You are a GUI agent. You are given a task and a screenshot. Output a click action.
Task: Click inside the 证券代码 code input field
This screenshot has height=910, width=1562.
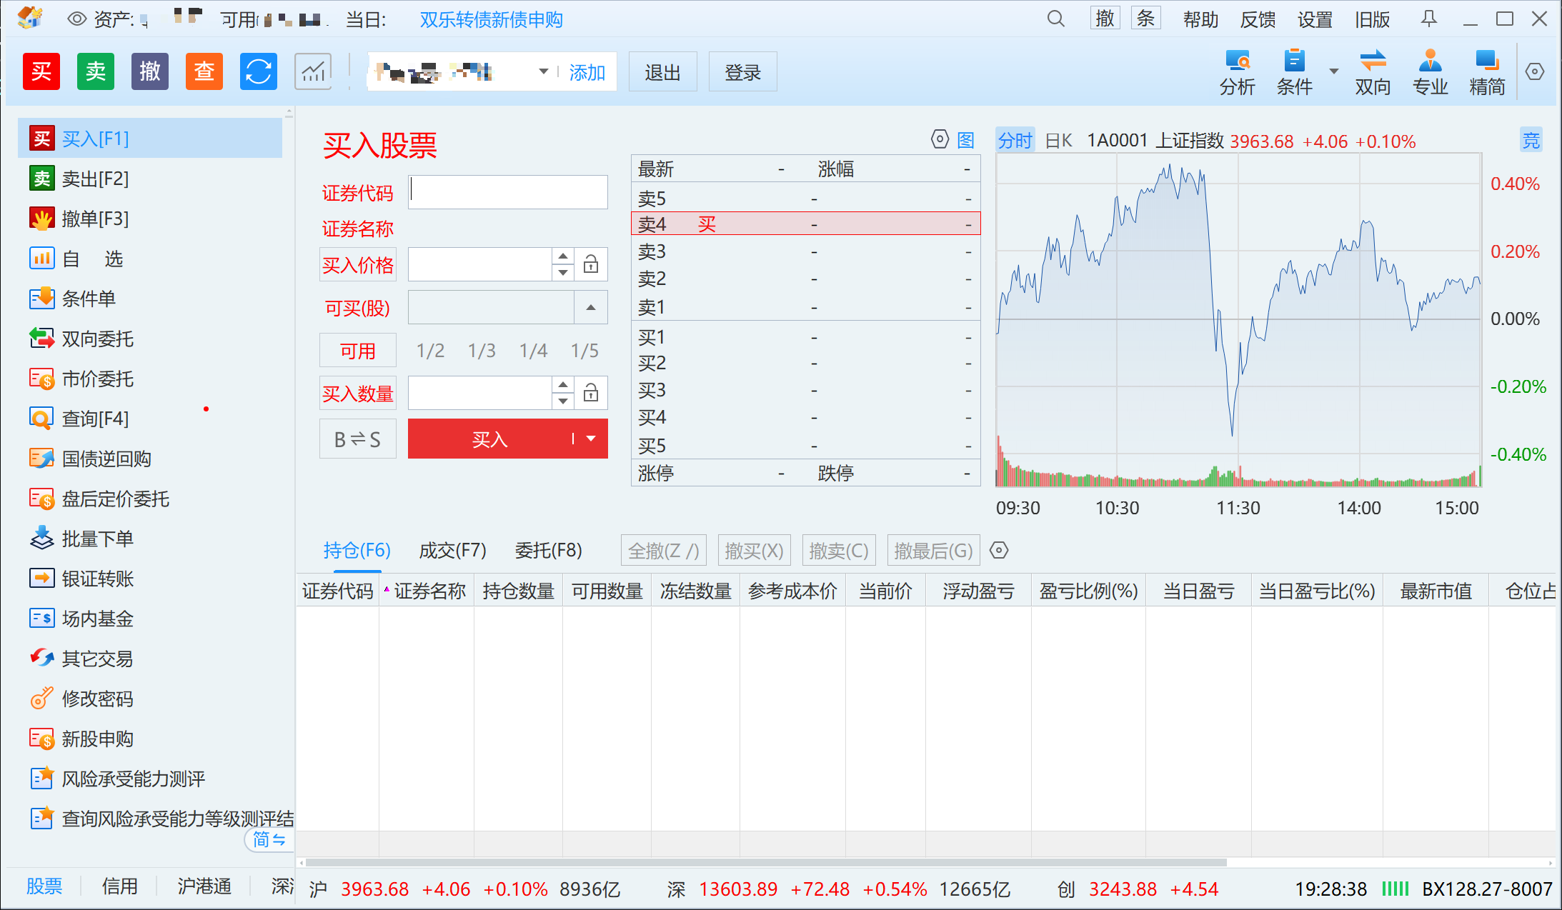(x=507, y=191)
